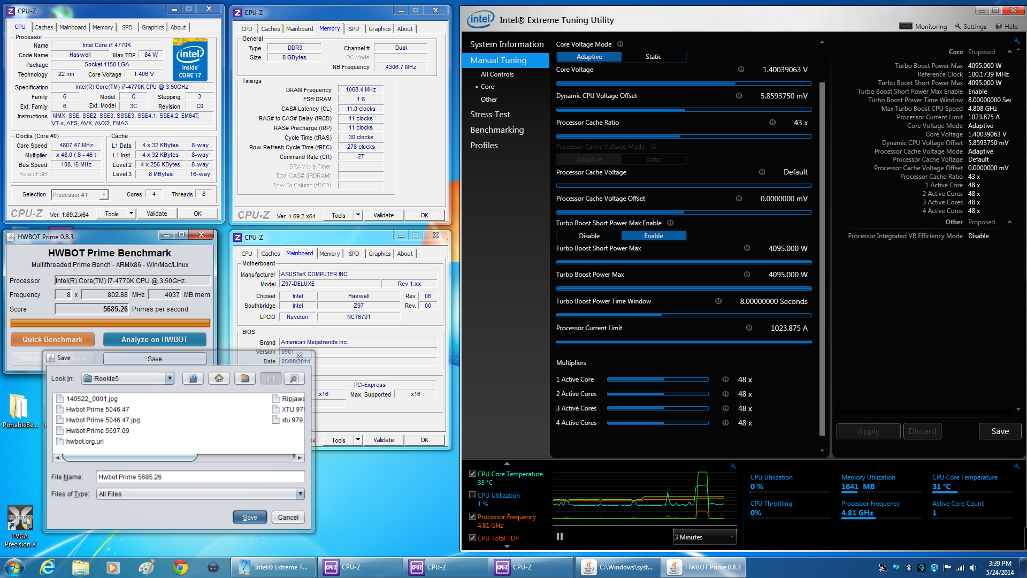This screenshot has height=578, width=1027.
Task: Click info icon for Turbo Boost Power Time Window
Action: point(718,301)
